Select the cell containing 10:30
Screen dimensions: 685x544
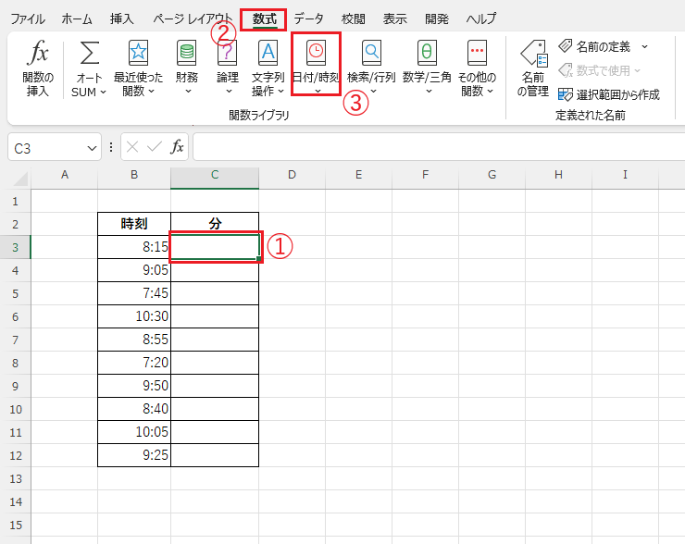point(134,316)
